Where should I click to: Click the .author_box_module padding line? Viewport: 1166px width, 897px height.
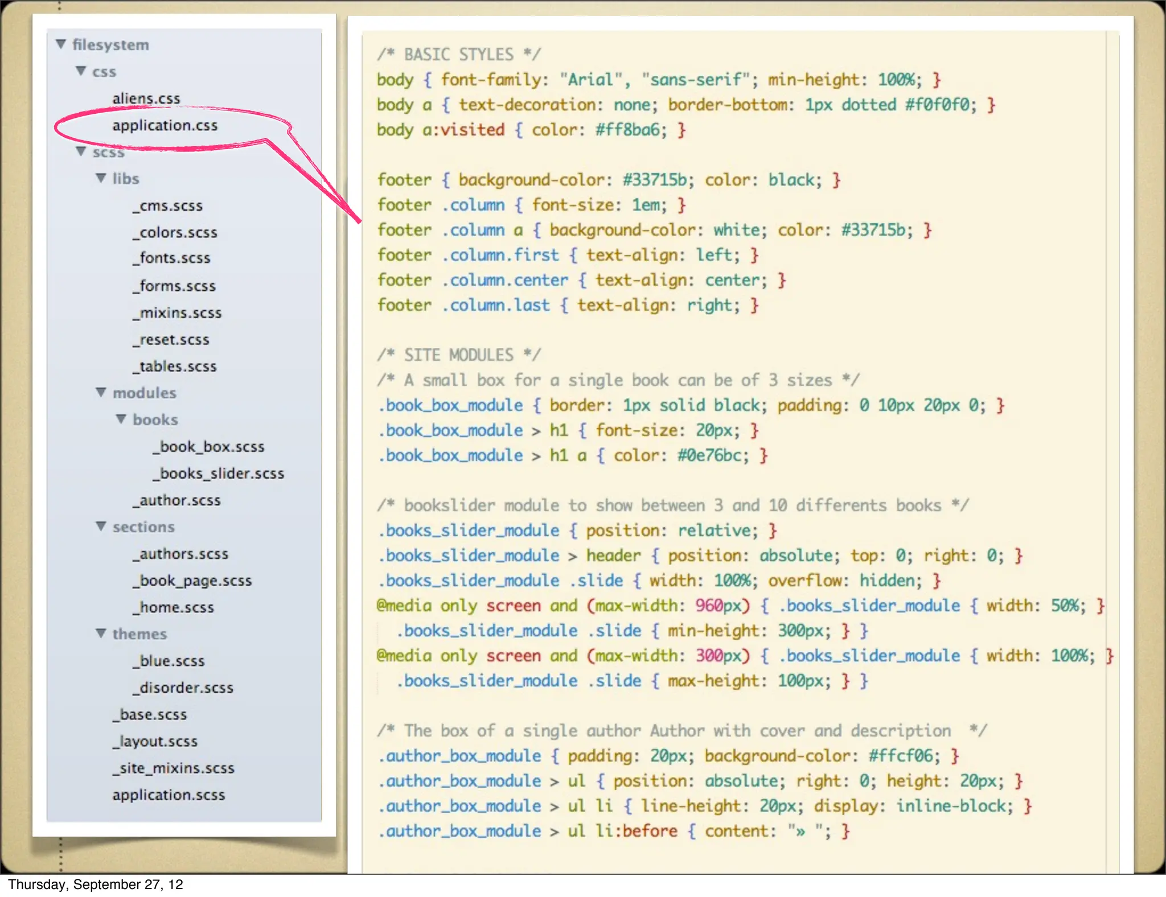tap(668, 756)
